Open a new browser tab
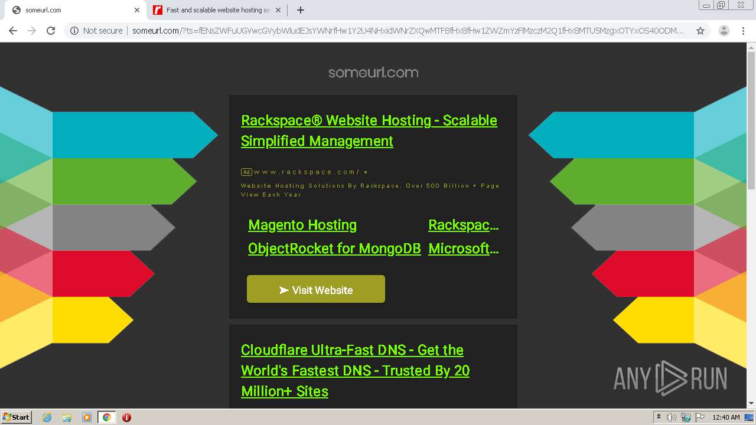The width and height of the screenshot is (756, 425). [301, 10]
